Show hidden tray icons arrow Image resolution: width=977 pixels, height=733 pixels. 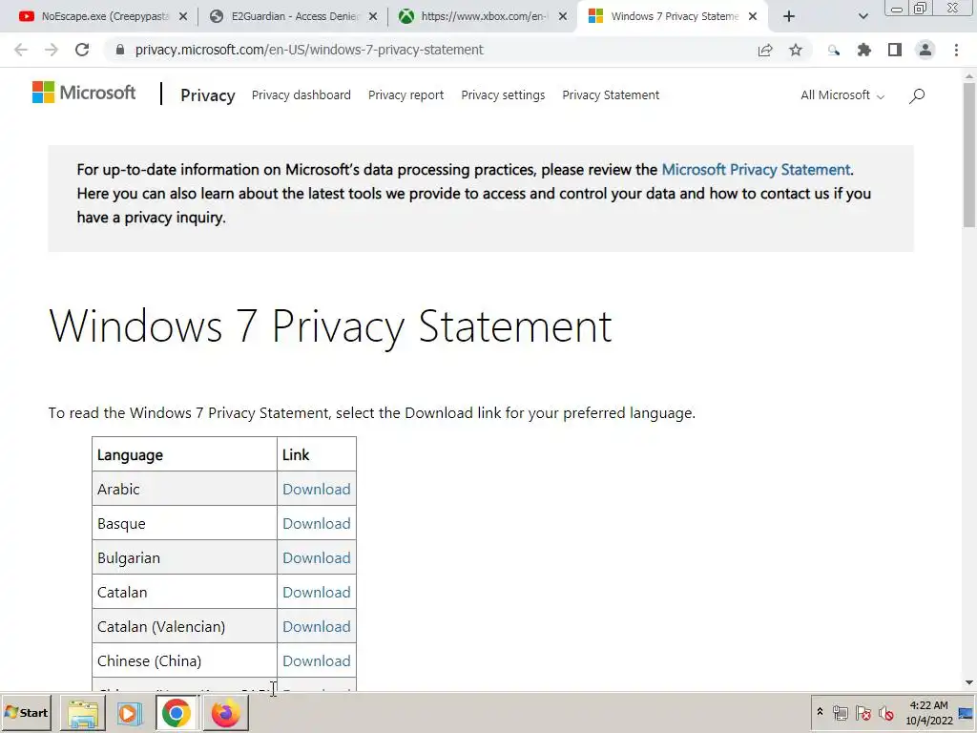[x=820, y=712]
